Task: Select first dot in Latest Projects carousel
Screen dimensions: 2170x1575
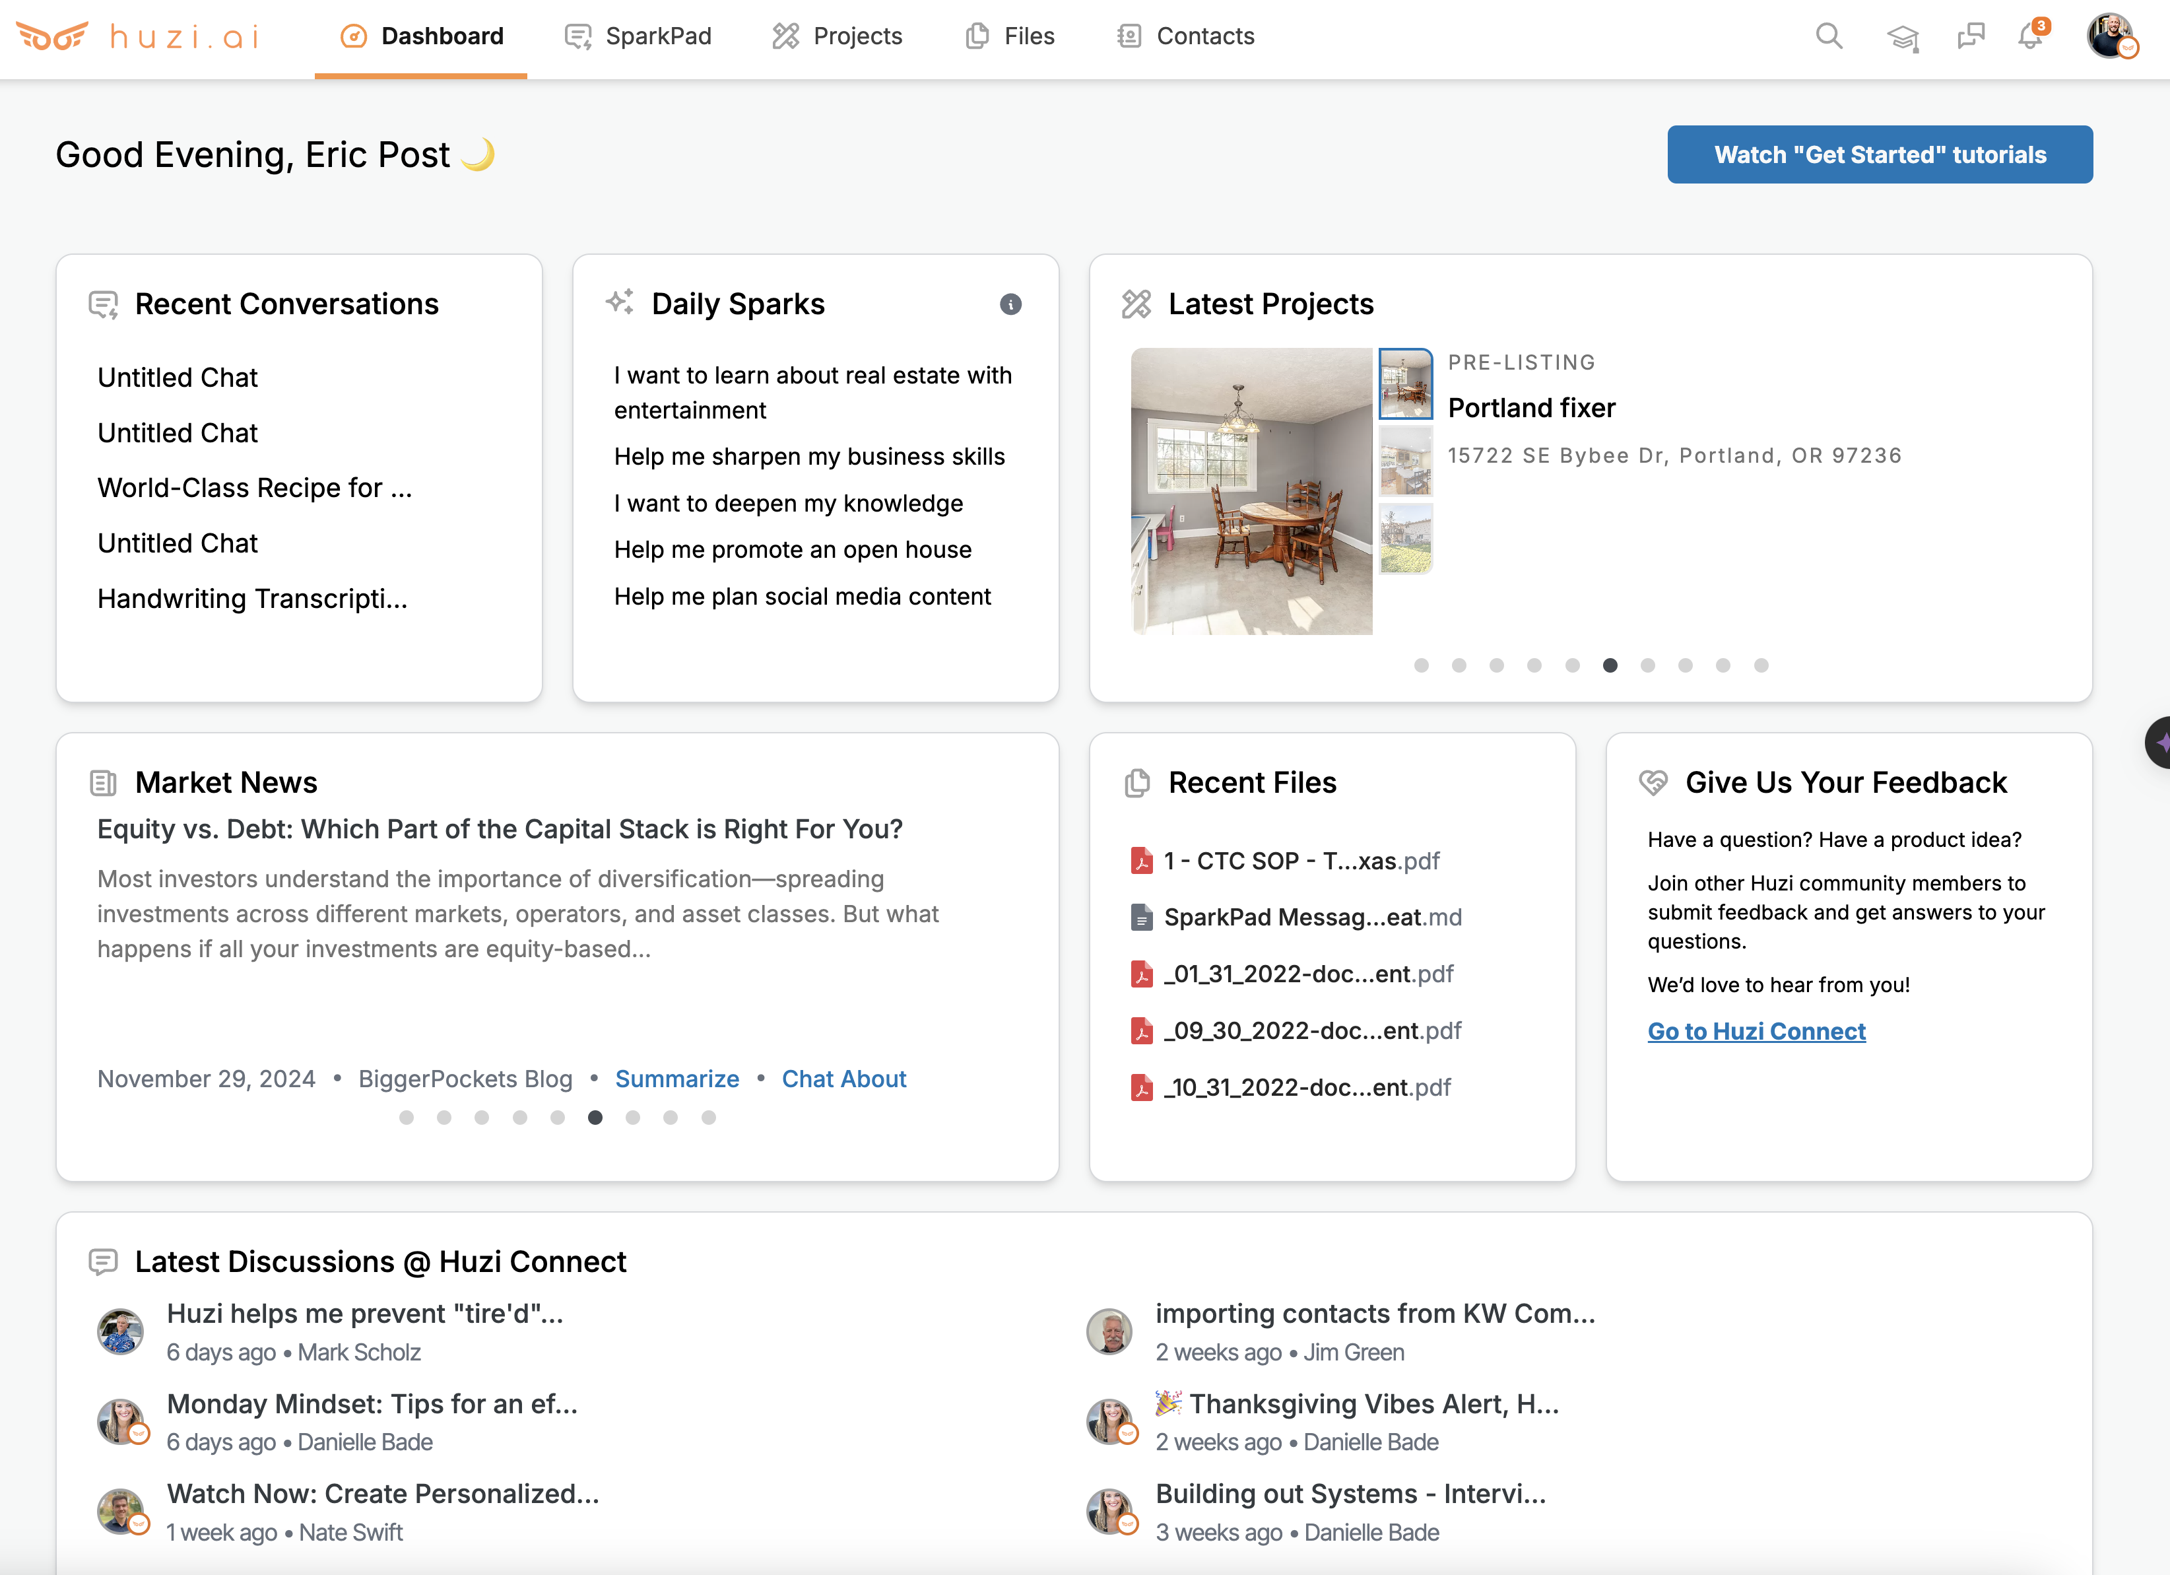Action: pos(1421,665)
